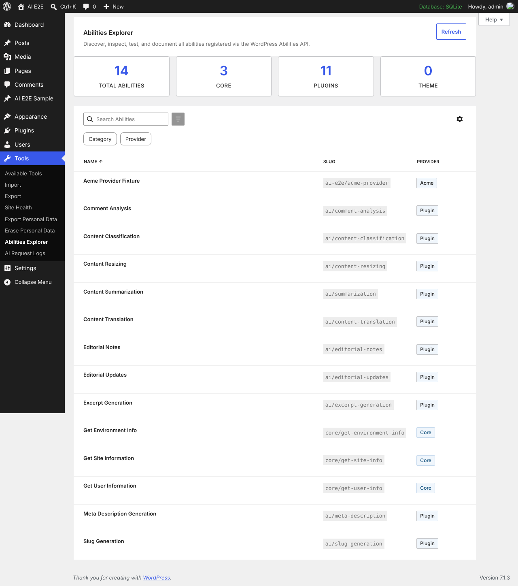
Task: Open the Users menu
Action: (32, 145)
